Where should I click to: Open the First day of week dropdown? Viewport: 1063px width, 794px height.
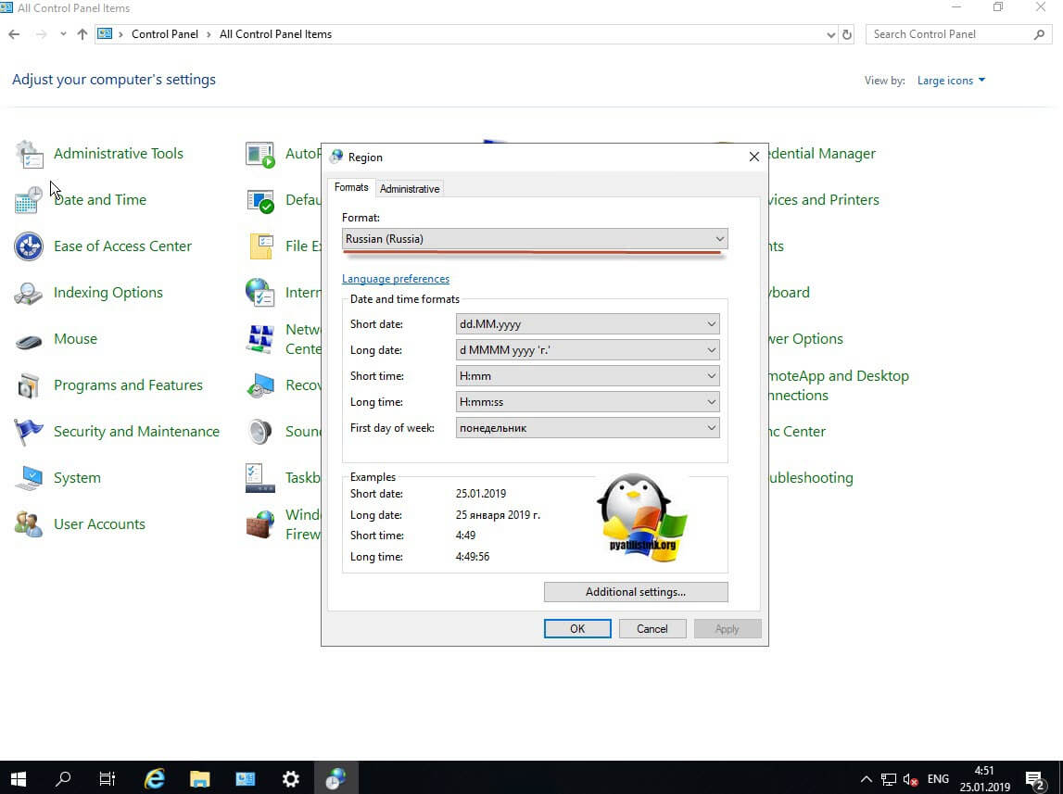[x=588, y=428]
